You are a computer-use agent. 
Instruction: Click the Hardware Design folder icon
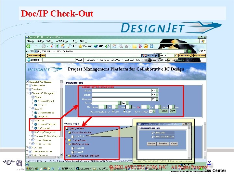coord(70,144)
